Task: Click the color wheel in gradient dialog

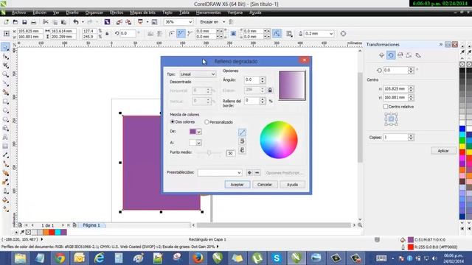Action: click(279, 140)
